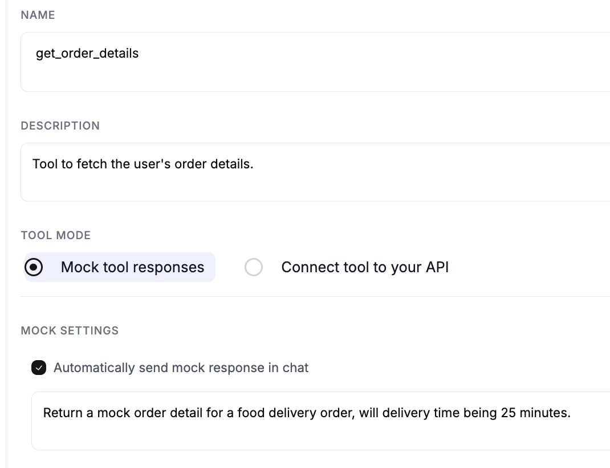
Task: Click the filled radio next to Mock tool responses
Action: tap(34, 267)
